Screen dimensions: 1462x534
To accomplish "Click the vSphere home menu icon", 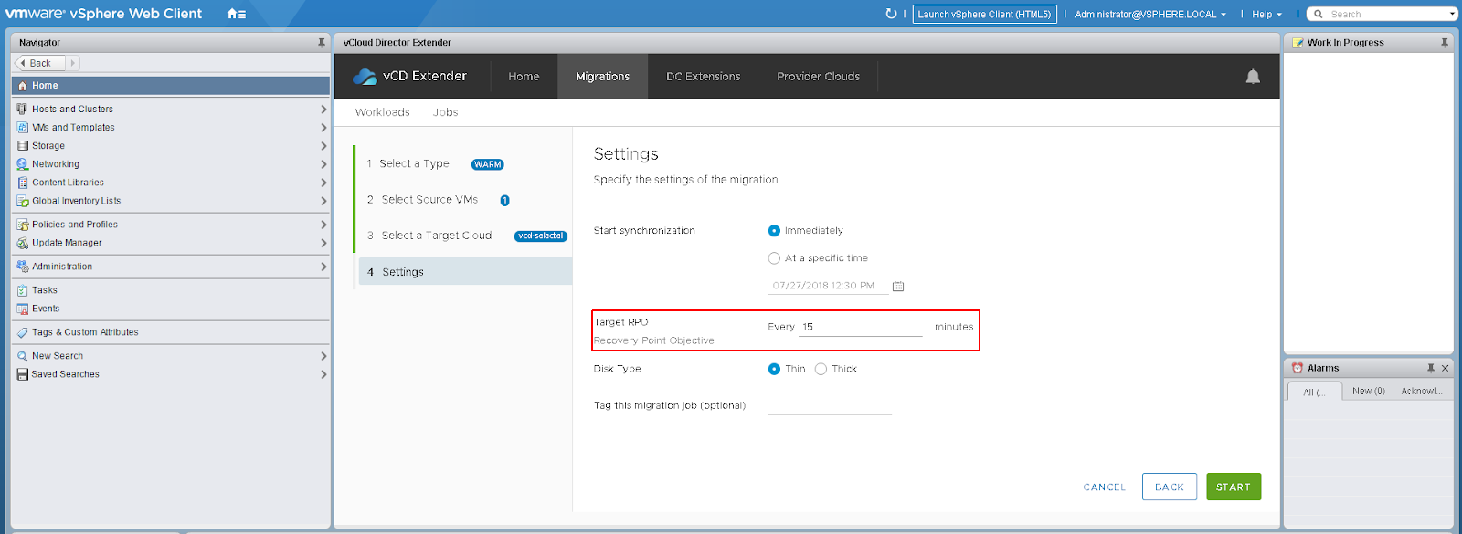I will coord(236,14).
